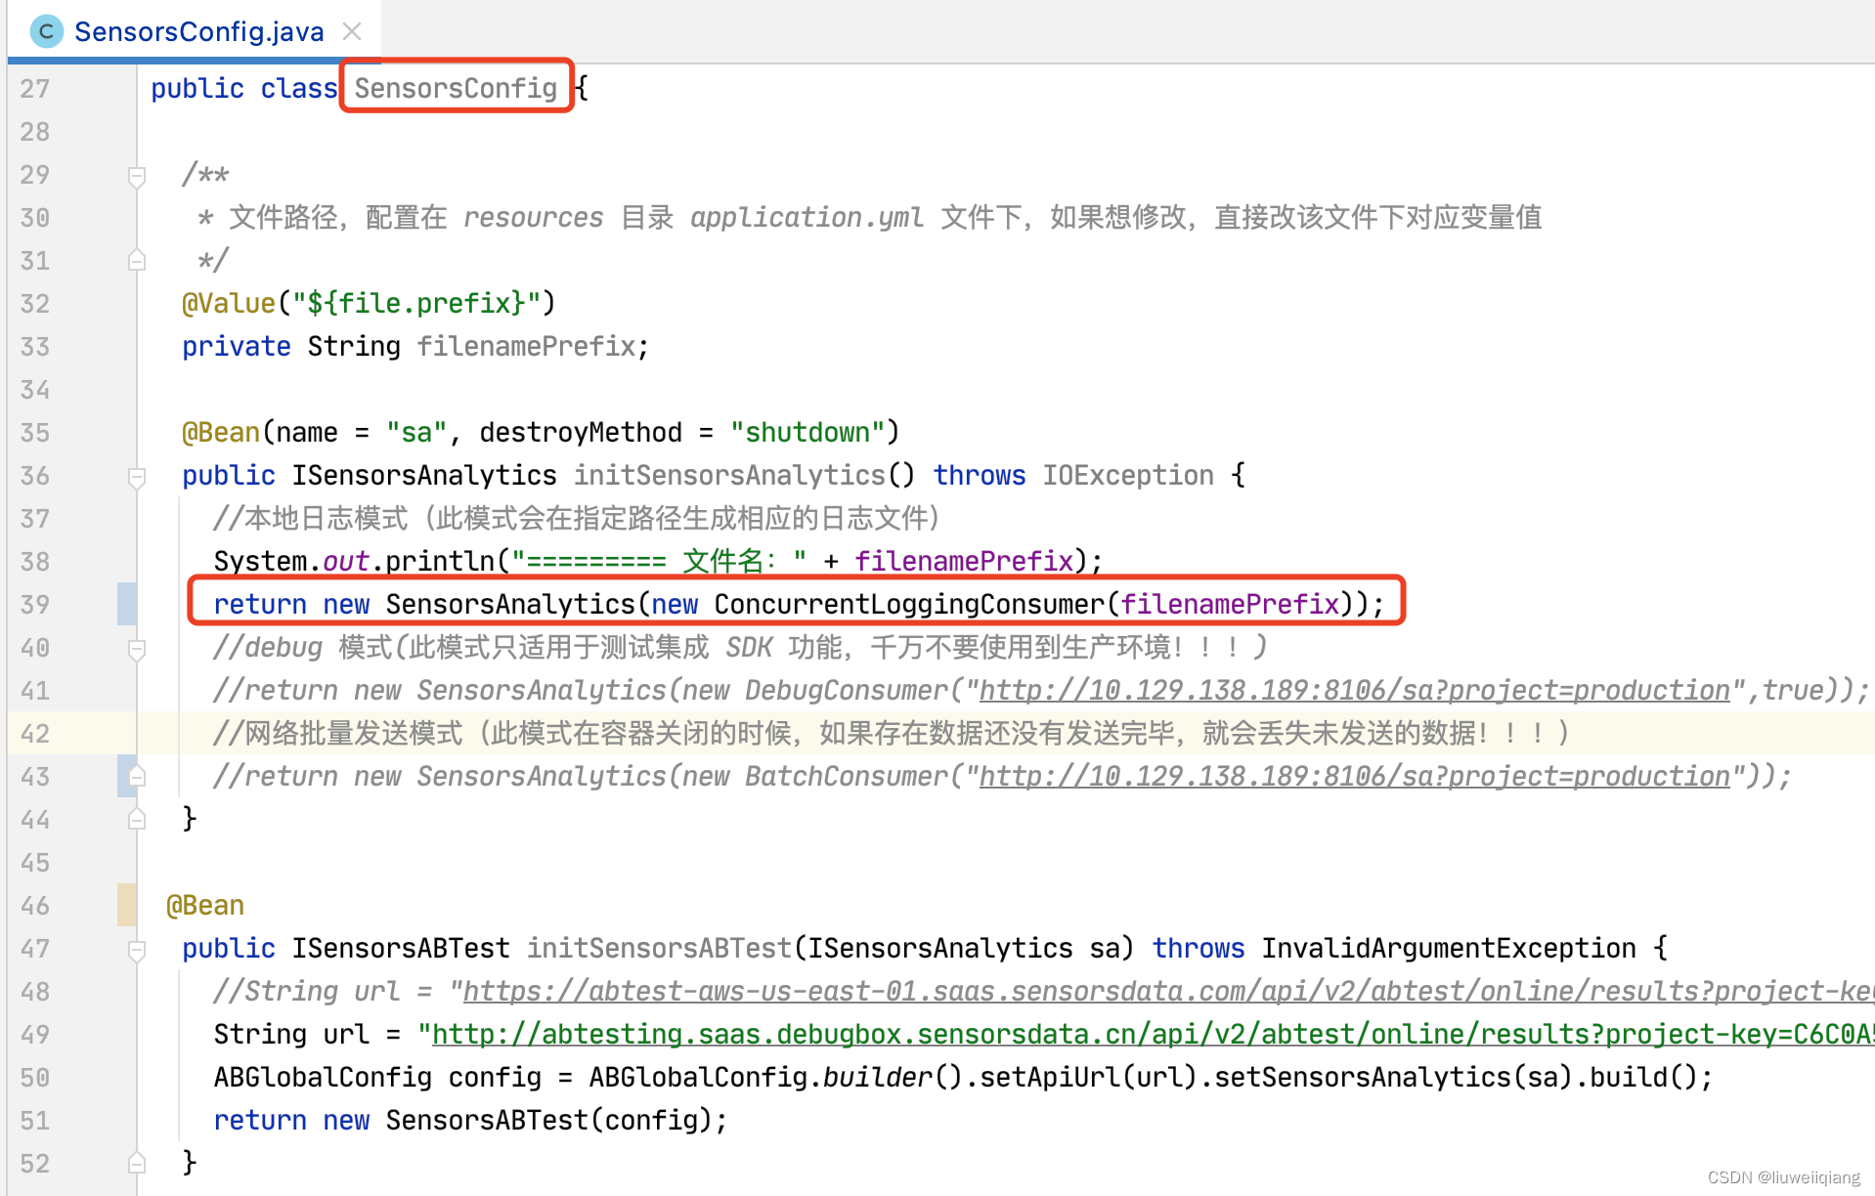Collapse the Javadoc comment at line 29
The image size is (1875, 1196).
click(x=137, y=176)
